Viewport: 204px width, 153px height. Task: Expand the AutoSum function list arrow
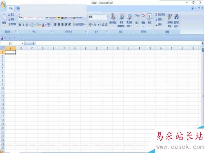pyautogui.click(x=166, y=15)
